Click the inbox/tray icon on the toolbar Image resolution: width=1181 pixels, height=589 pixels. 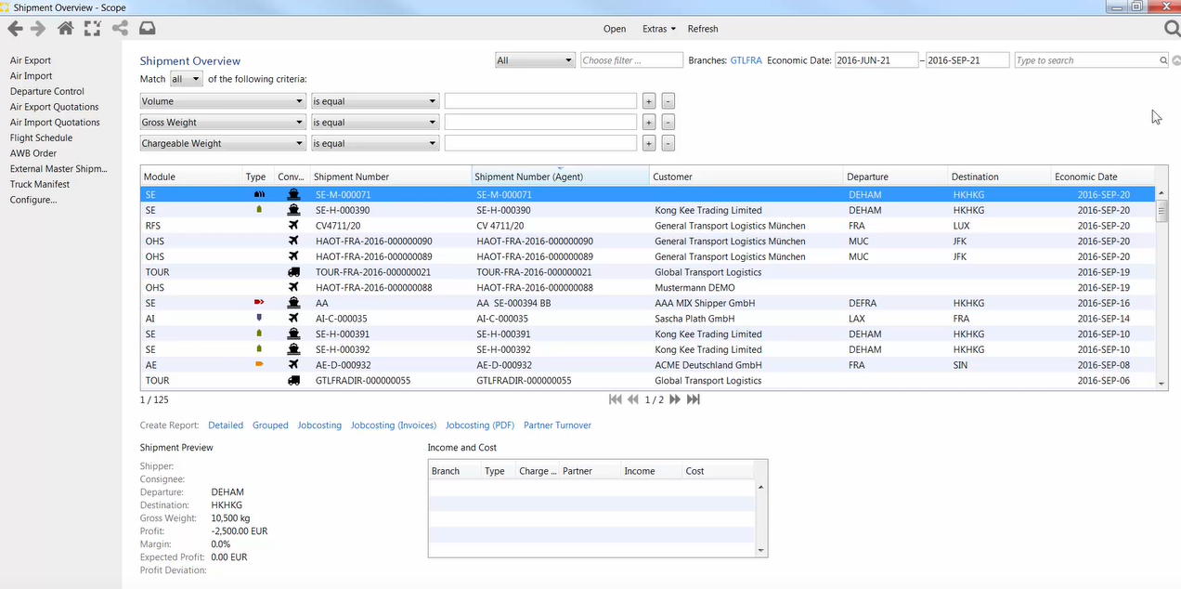tap(147, 29)
